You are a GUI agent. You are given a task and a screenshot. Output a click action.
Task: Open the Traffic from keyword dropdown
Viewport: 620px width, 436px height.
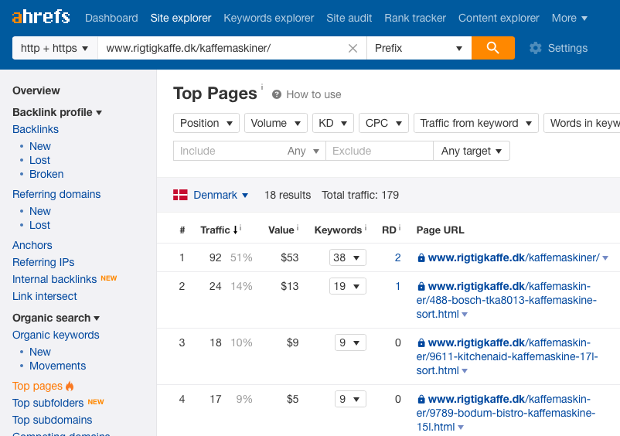(x=475, y=123)
